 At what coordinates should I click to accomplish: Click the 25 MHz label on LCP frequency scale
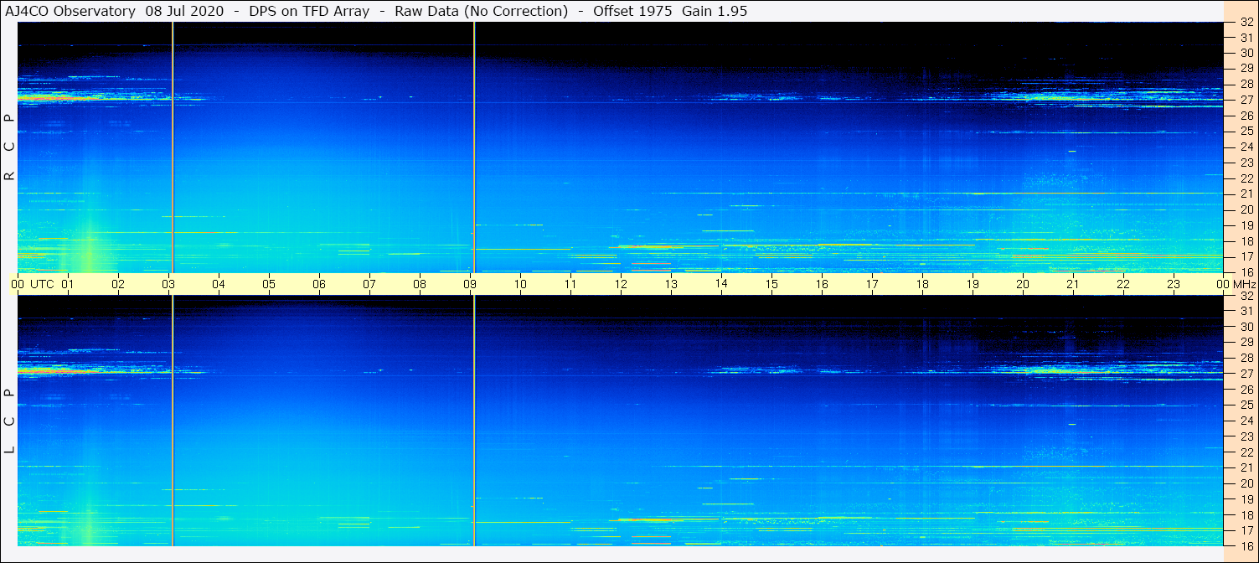tap(1246, 405)
